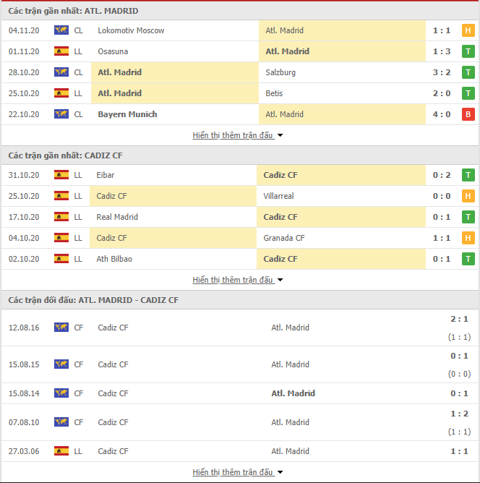The height and width of the screenshot is (483, 480).
Task: Select the Bayern Munich vs Atl. Madrid row
Action: (240, 114)
